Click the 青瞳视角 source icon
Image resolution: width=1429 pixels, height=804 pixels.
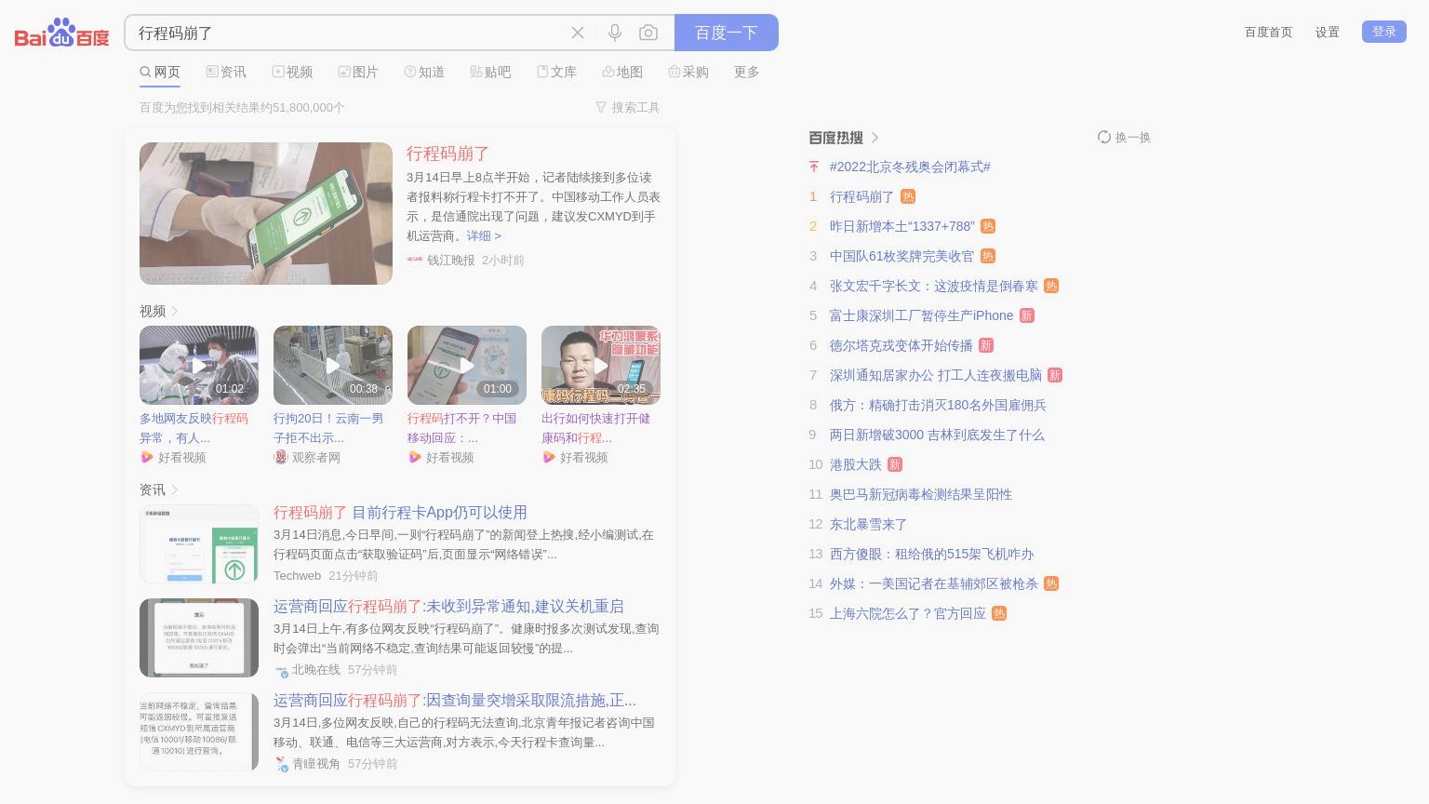(281, 764)
